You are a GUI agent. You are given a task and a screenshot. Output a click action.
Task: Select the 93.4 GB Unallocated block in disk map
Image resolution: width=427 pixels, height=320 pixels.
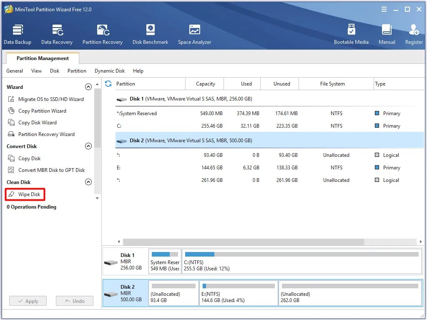tap(173, 293)
